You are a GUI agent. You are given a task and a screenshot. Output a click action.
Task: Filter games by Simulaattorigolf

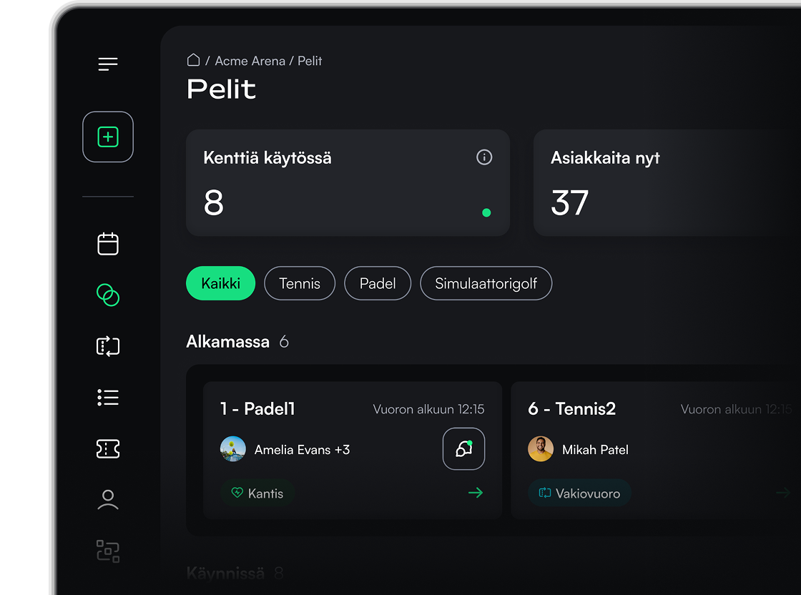486,283
